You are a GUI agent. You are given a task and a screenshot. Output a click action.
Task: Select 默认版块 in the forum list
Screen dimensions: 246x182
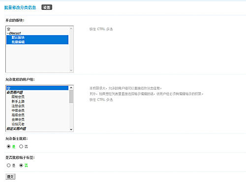(x=37, y=37)
